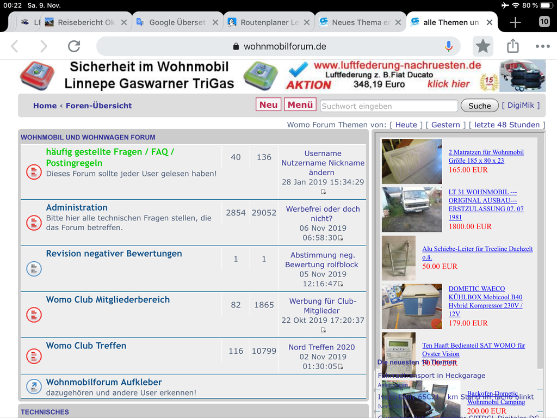Click the Neu button
The image size is (557, 418).
tap(269, 105)
